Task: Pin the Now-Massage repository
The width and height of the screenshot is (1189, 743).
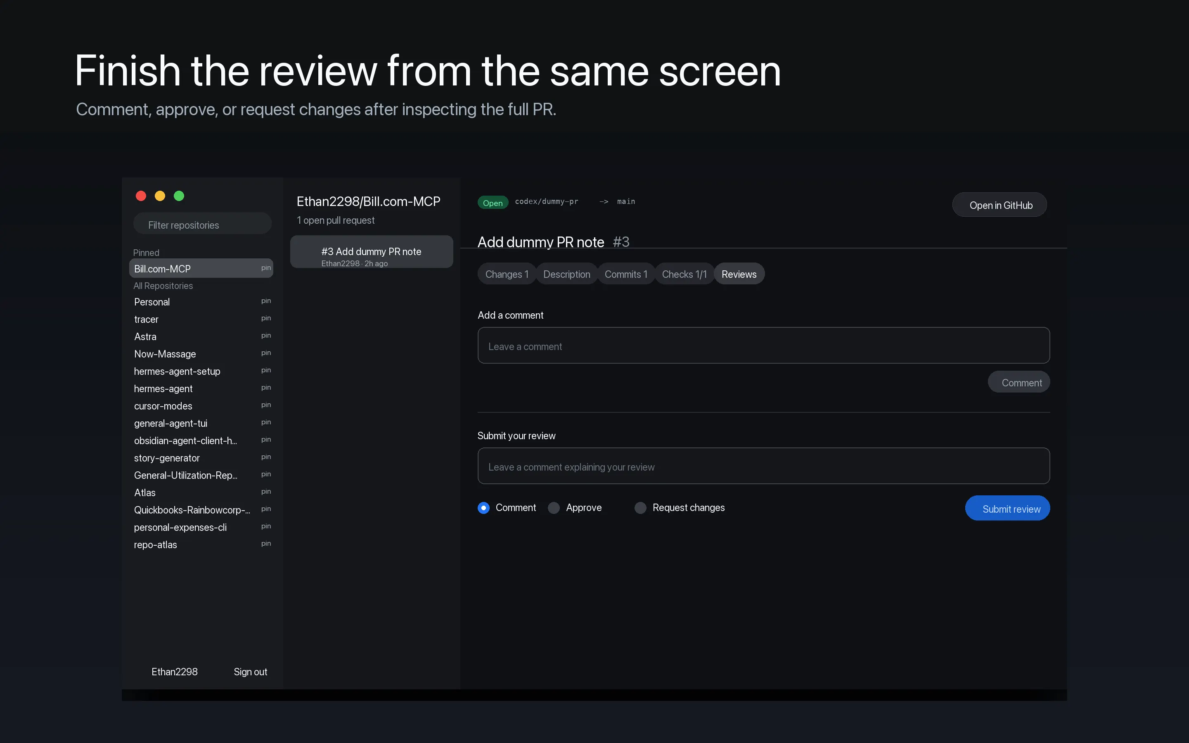Action: 266,353
